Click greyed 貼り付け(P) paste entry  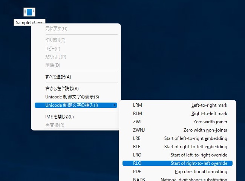click(x=76, y=57)
